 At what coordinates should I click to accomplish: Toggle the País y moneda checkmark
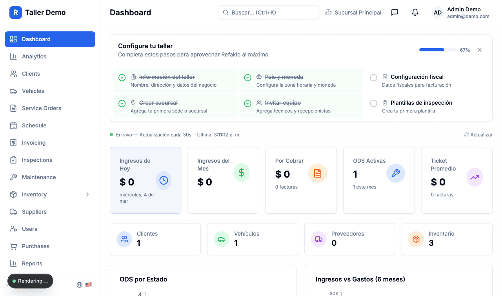247,78
